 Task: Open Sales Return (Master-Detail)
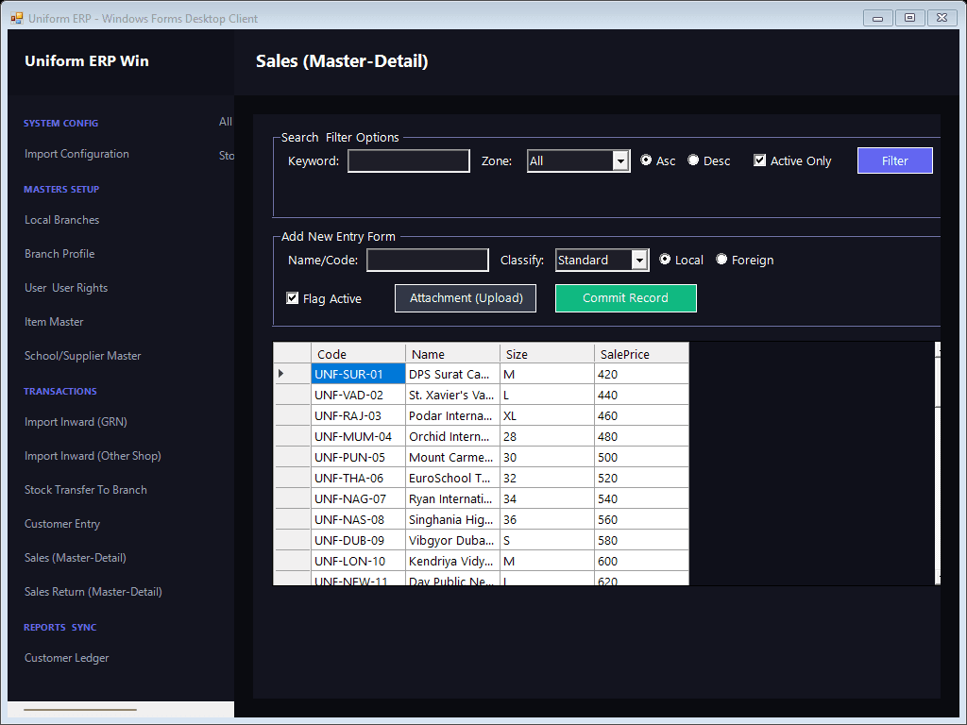(x=93, y=591)
